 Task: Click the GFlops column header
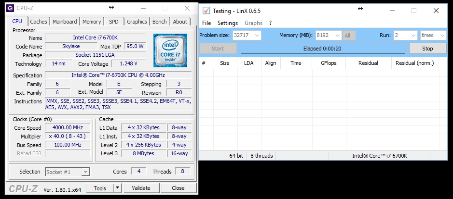point(329,63)
